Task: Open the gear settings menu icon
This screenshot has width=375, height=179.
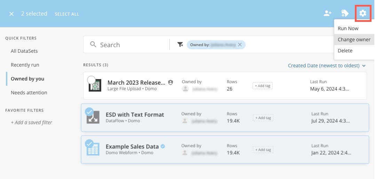Action: pyautogui.click(x=363, y=13)
